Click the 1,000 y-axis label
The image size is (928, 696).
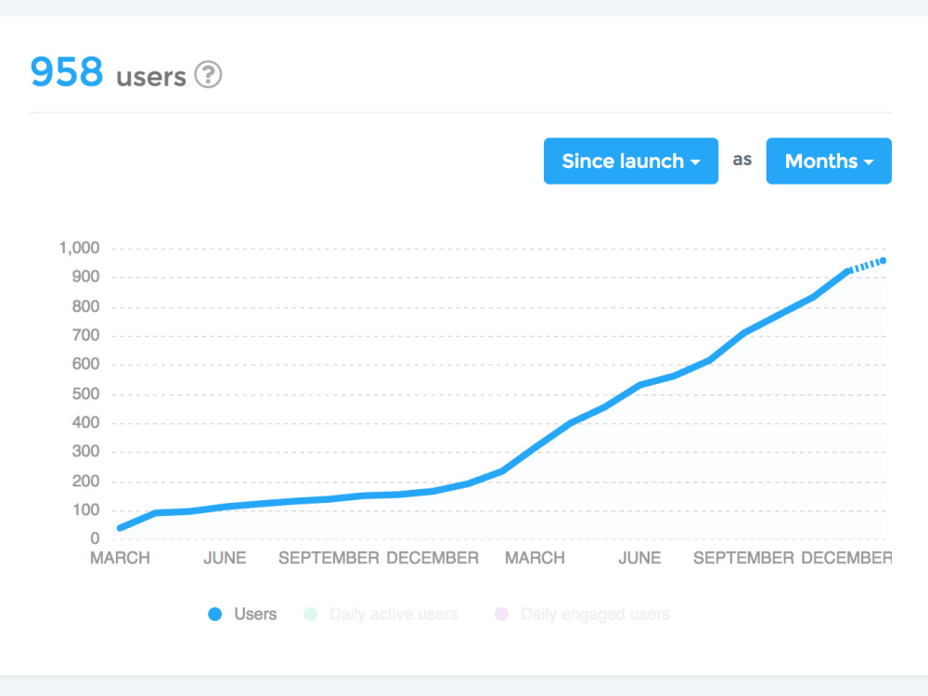(x=79, y=248)
